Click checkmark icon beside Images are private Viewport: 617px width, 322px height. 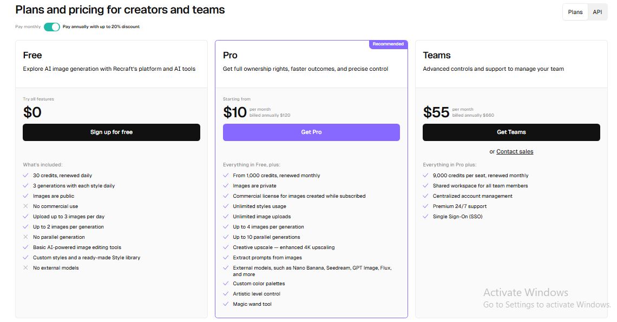[x=226, y=186]
